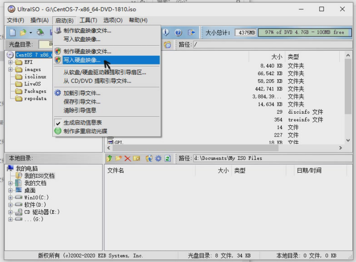
Task: Select the LiveOS folder in tree
Action: click(x=33, y=84)
